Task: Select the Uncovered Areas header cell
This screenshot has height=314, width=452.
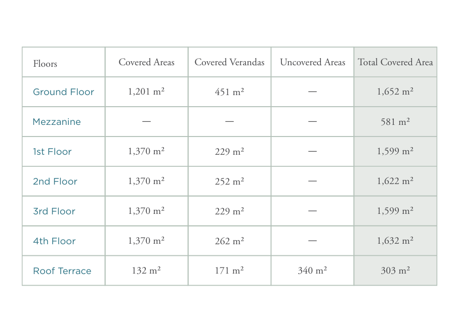Action: pos(312,62)
